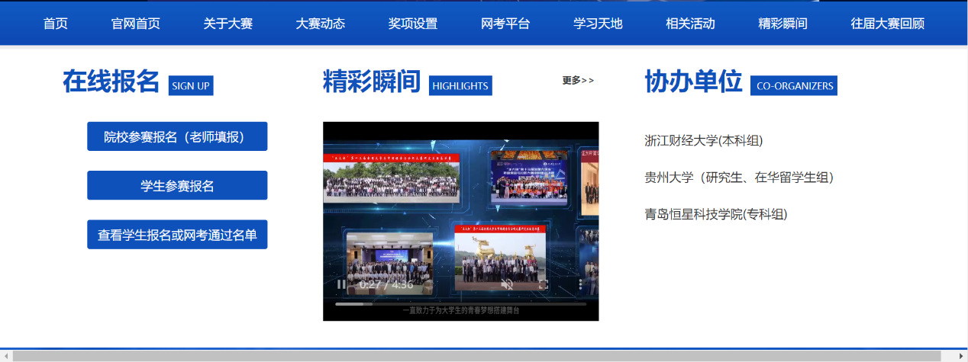Viewport: 968px width, 362px height.
Task: Open the 学生参赛报名 sign-up button
Action: [x=177, y=186]
